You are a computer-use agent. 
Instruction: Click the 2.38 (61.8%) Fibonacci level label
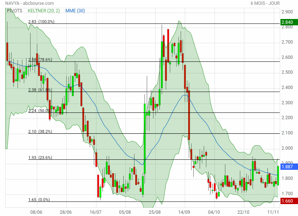tap(40, 90)
